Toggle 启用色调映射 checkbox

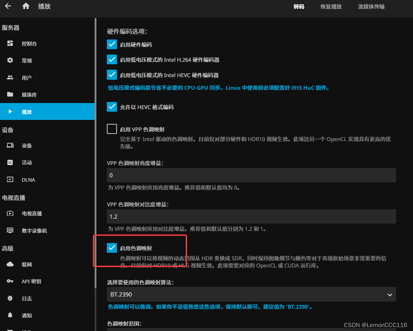pyautogui.click(x=112, y=248)
